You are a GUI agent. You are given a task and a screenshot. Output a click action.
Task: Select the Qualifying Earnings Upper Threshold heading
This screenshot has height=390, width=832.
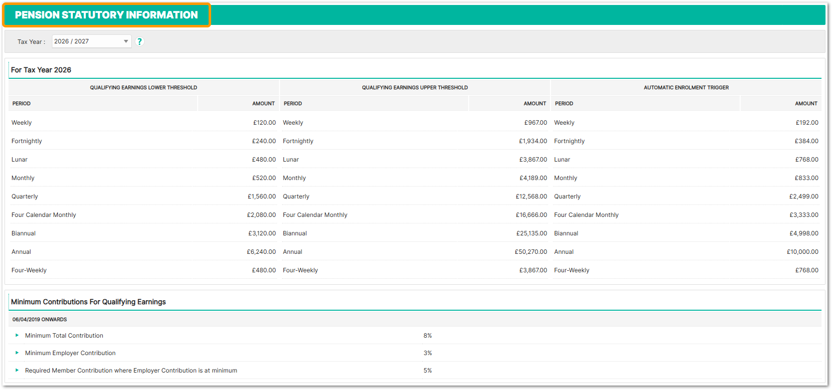[415, 88]
